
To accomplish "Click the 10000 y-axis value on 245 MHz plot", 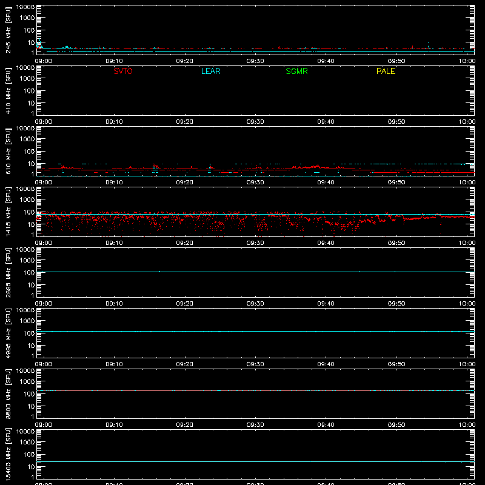I will click(x=25, y=7).
